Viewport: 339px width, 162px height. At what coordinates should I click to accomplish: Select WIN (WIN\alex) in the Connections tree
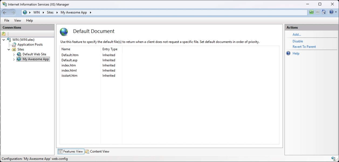[23, 40]
